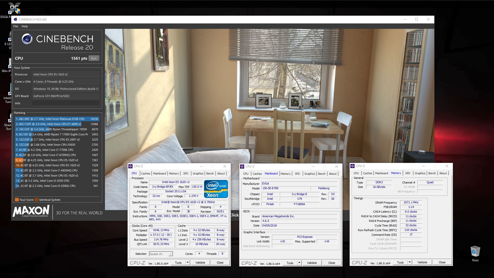Click the CPU-Z icon in processor window title
The image size is (494, 278).
130,166
